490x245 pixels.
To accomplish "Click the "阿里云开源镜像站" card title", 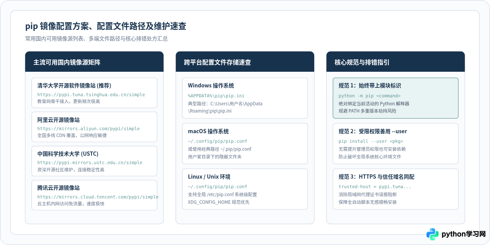I will click(x=59, y=120).
